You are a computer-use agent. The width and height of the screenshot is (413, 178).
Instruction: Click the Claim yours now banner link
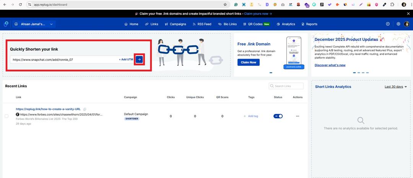coord(258,14)
